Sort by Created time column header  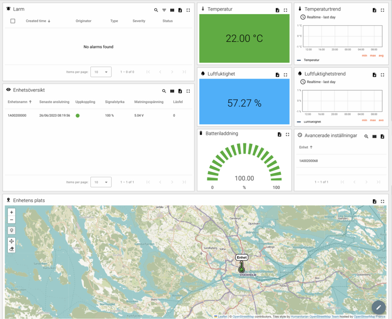(36, 21)
